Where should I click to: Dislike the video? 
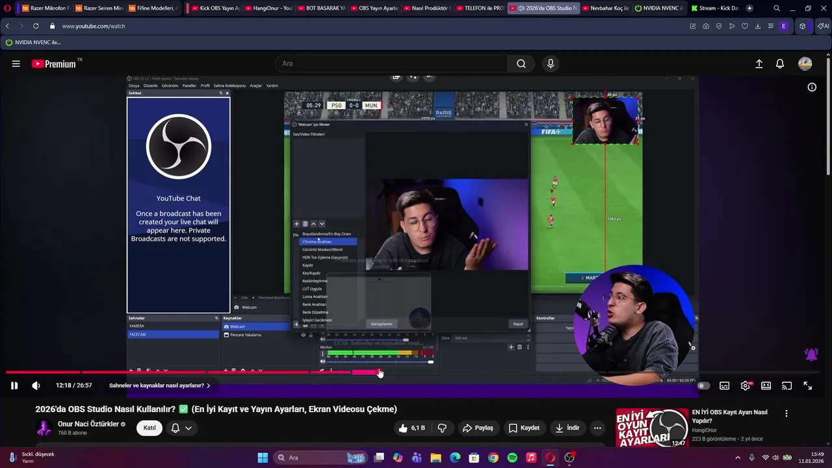tap(442, 428)
